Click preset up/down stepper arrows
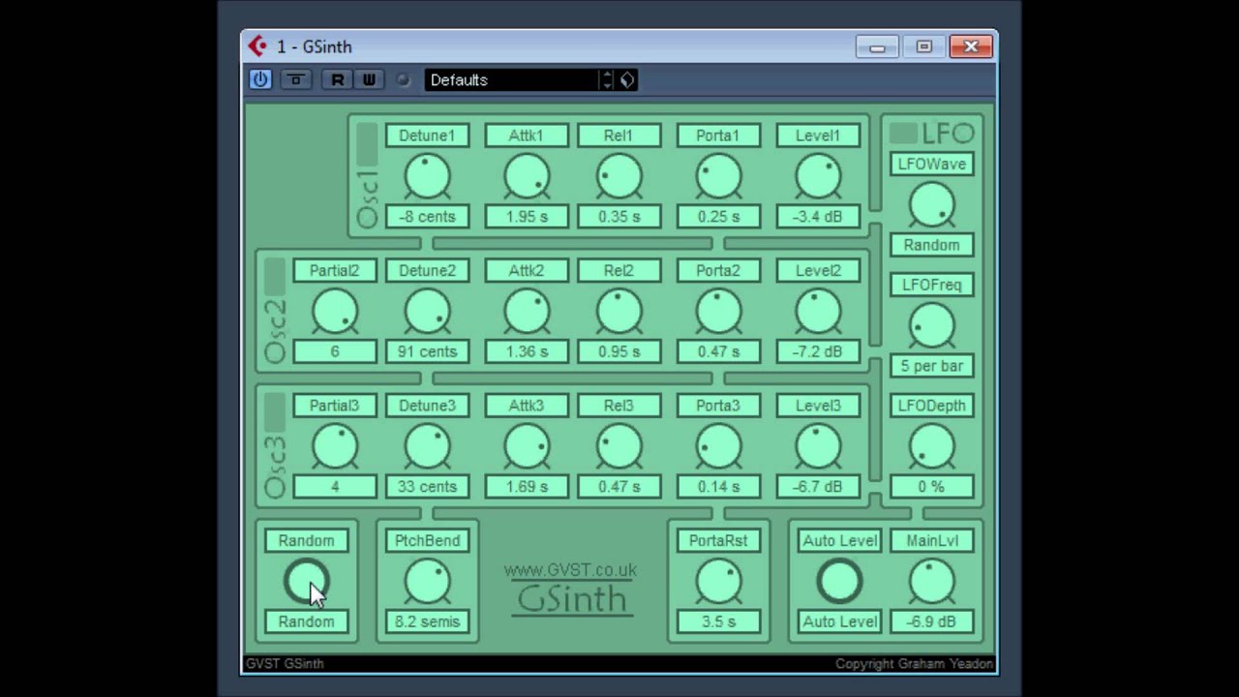Viewport: 1239px width, 697px height. click(607, 80)
